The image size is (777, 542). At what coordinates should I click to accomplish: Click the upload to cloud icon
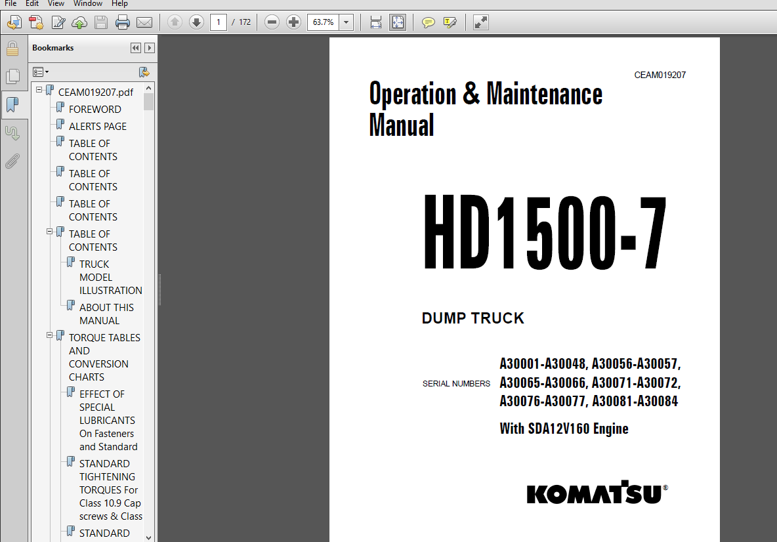79,22
